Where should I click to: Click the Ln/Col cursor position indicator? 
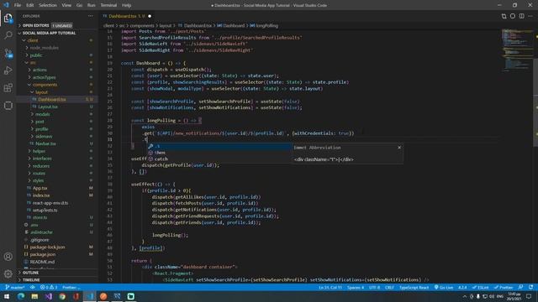click(330, 287)
